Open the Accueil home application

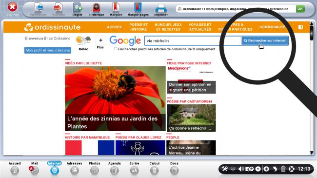tap(15, 168)
